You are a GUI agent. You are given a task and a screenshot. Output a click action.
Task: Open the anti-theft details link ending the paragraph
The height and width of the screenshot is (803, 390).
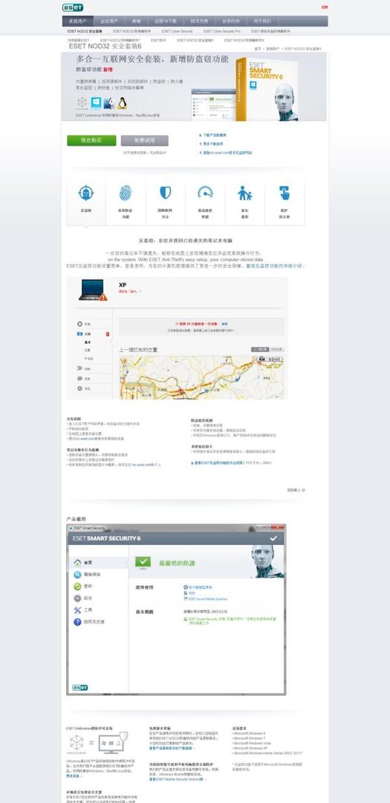[x=275, y=265]
